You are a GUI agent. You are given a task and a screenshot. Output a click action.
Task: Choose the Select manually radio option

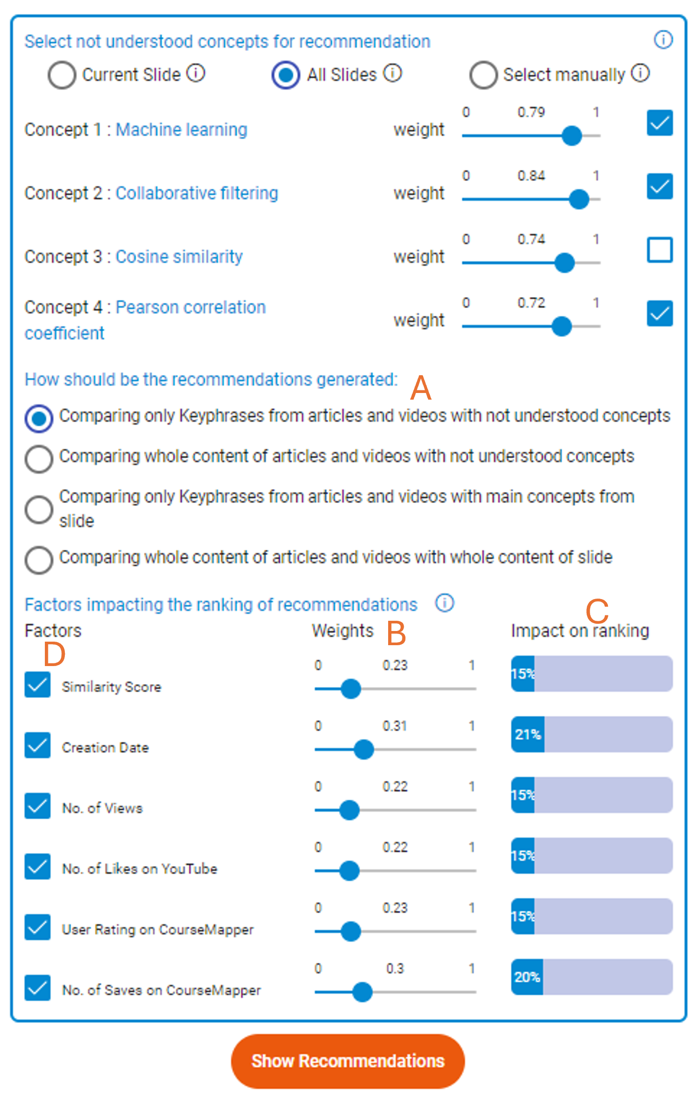pyautogui.click(x=483, y=75)
